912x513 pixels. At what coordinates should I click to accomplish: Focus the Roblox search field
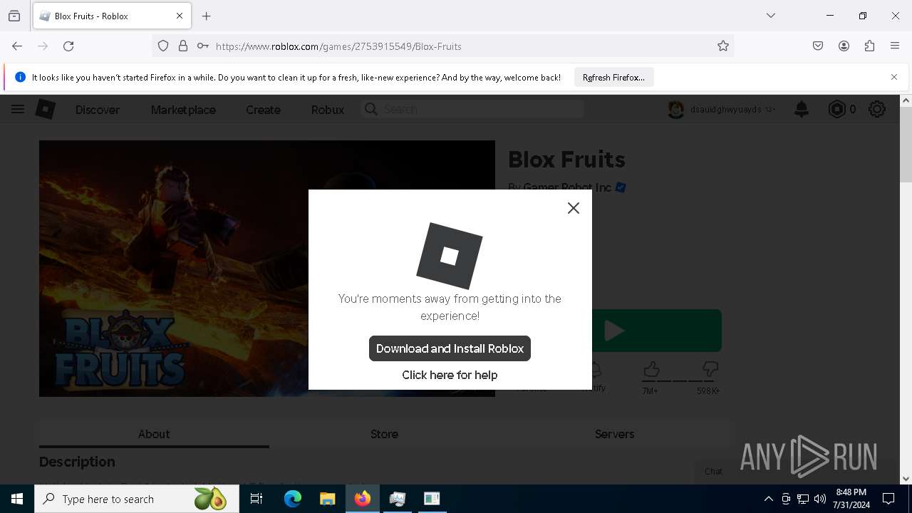(473, 109)
